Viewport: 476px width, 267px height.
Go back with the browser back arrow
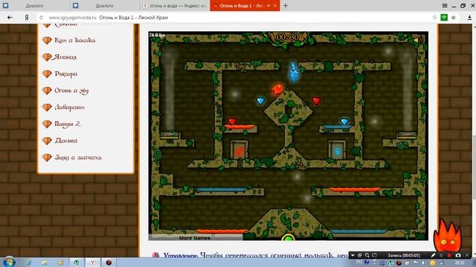point(10,18)
